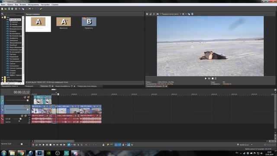Select the 'Пролететь' transition preset thumbnail
Screen dimensions: 277x156
[89, 22]
